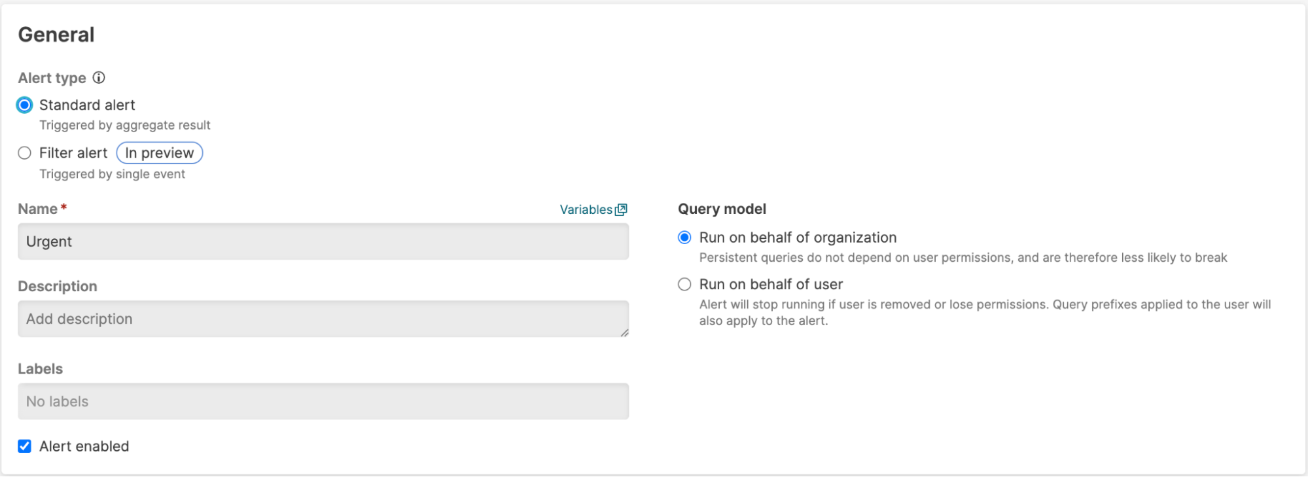Click the Triggered by single event caption
Viewport: 1308px width, 477px height.
tap(112, 174)
